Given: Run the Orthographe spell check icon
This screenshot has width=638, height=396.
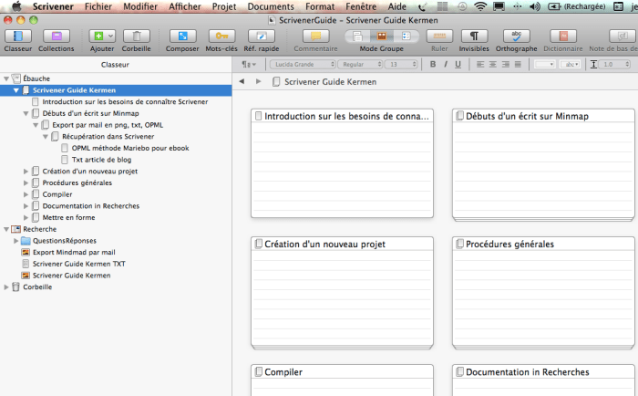Looking at the screenshot, I should tap(517, 36).
